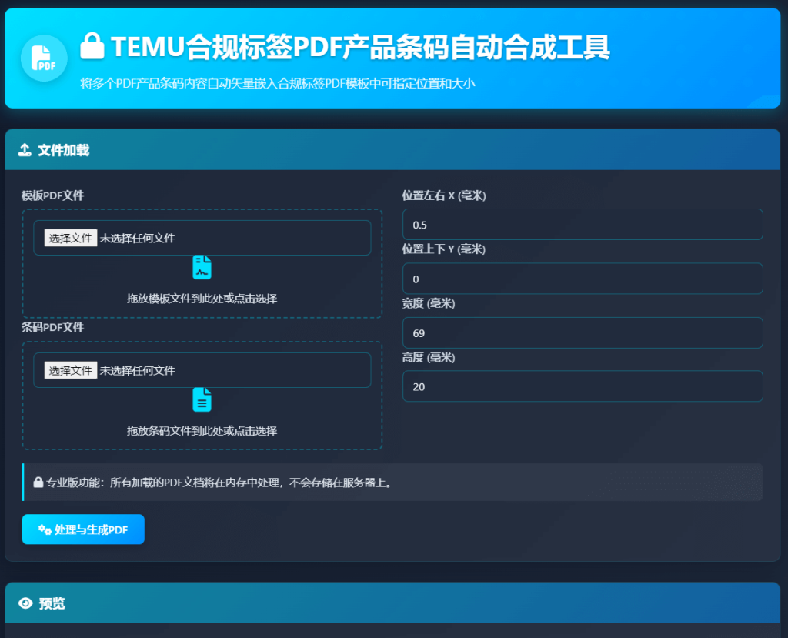This screenshot has width=788, height=638.
Task: Click the upload icon beside 文件加载
Action: click(x=23, y=150)
